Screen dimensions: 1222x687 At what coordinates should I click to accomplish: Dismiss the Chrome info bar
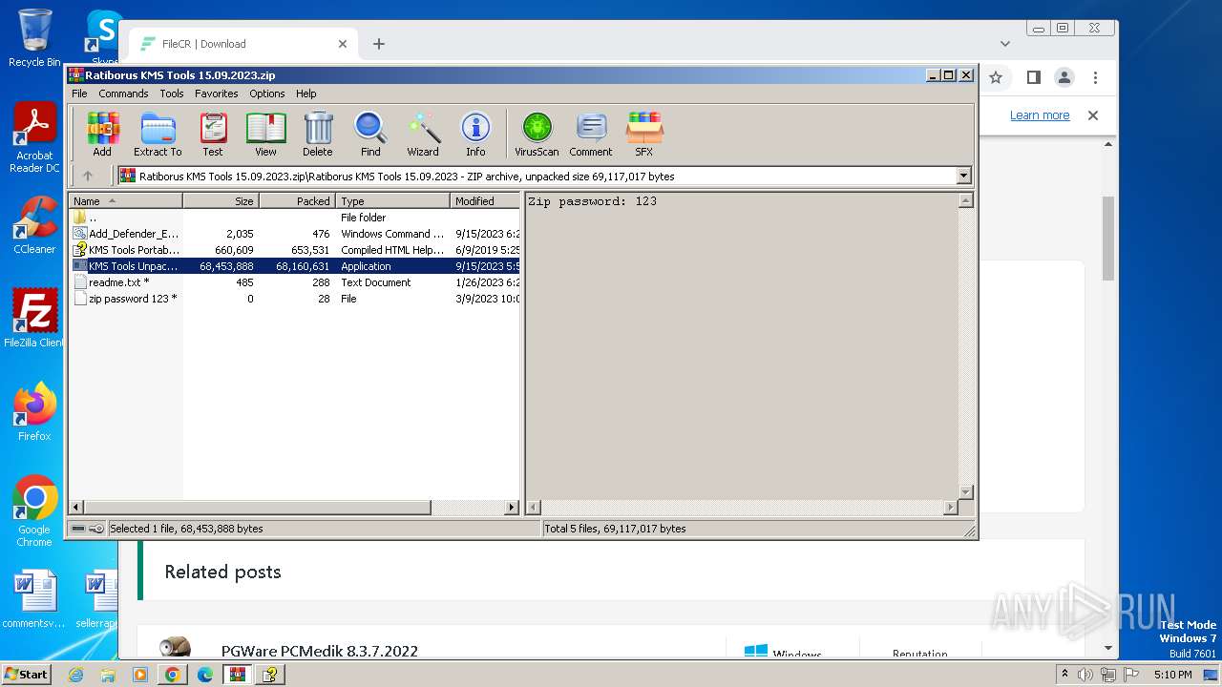pyautogui.click(x=1093, y=115)
